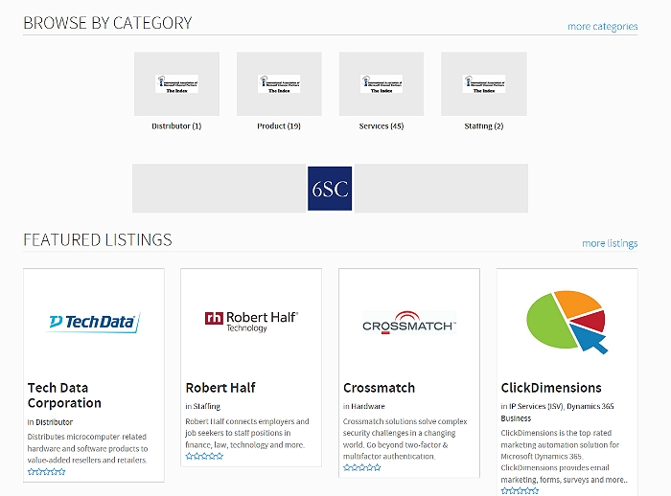
Task: Open the more categories link
Action: click(x=602, y=27)
